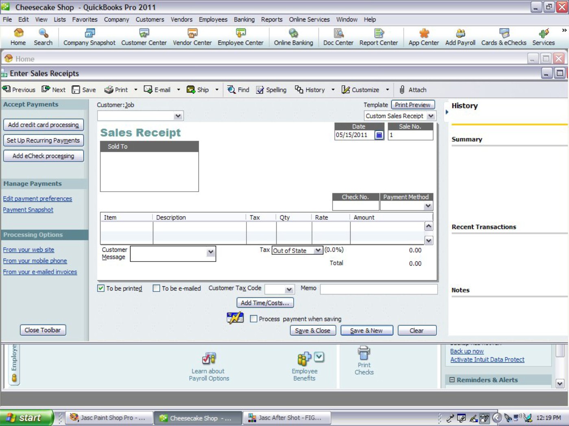Image resolution: width=569 pixels, height=426 pixels.
Task: Open the Banking menu
Action: pos(244,19)
